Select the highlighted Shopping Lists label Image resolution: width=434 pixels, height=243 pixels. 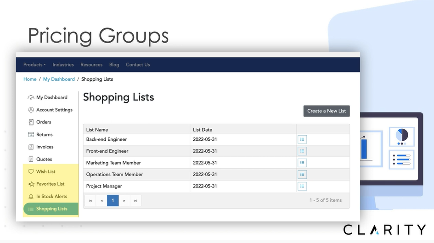[x=52, y=209]
